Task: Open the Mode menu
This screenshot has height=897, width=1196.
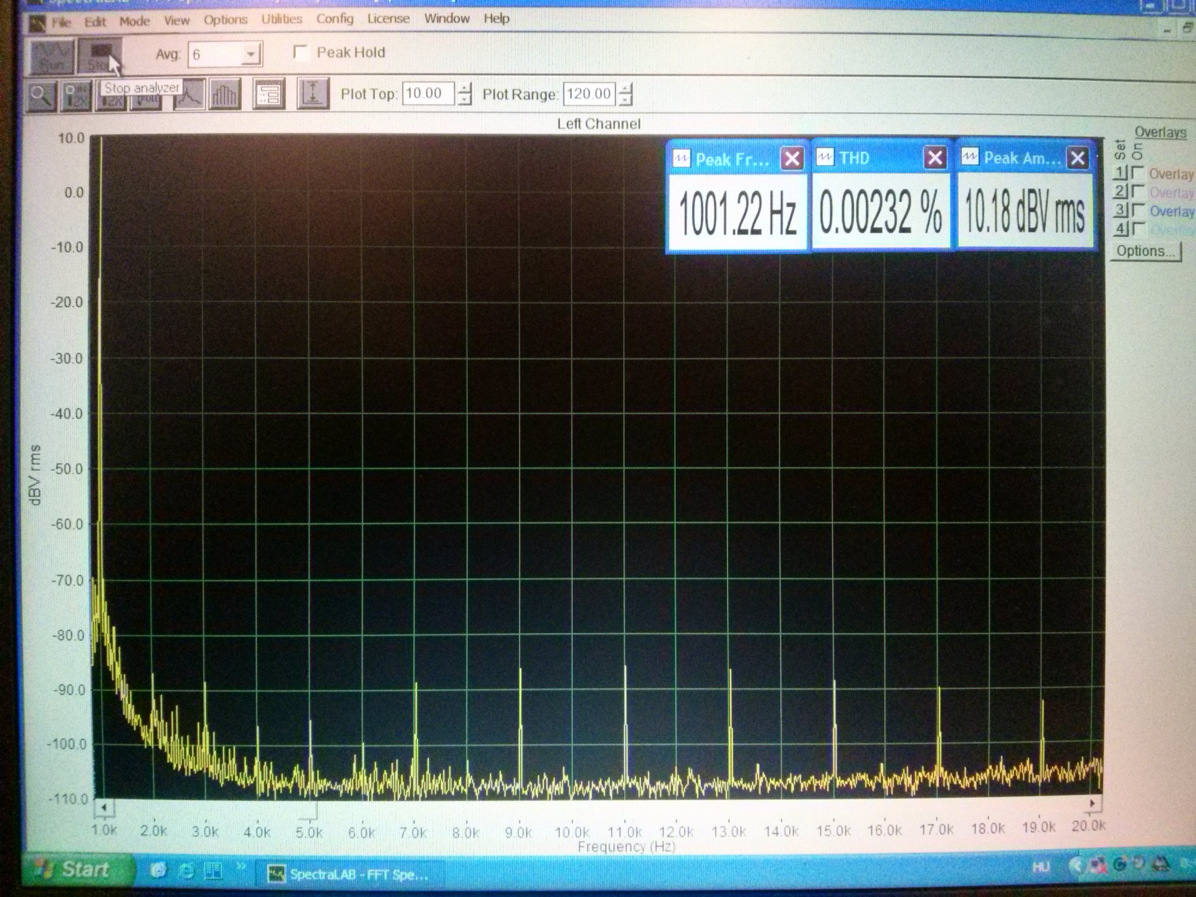Action: click(135, 21)
